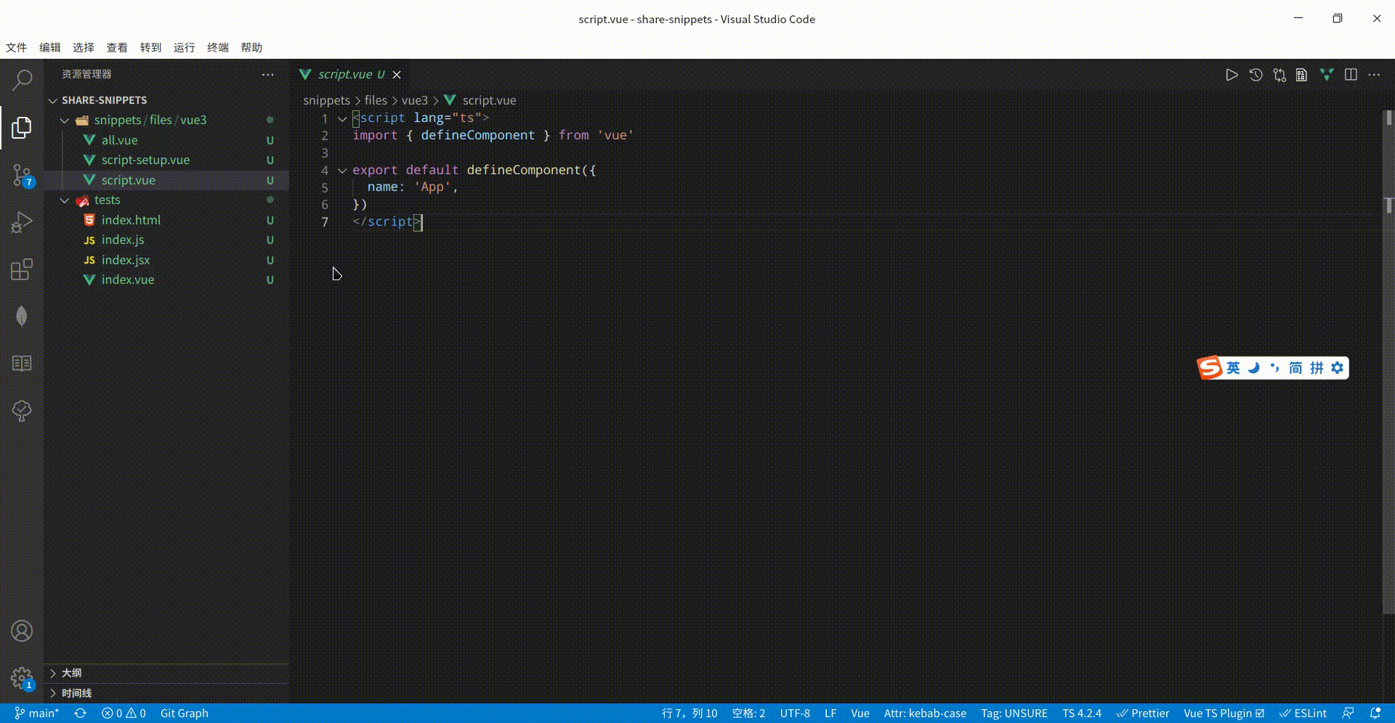Click the editor vertical scrollbar

tap(1388, 361)
